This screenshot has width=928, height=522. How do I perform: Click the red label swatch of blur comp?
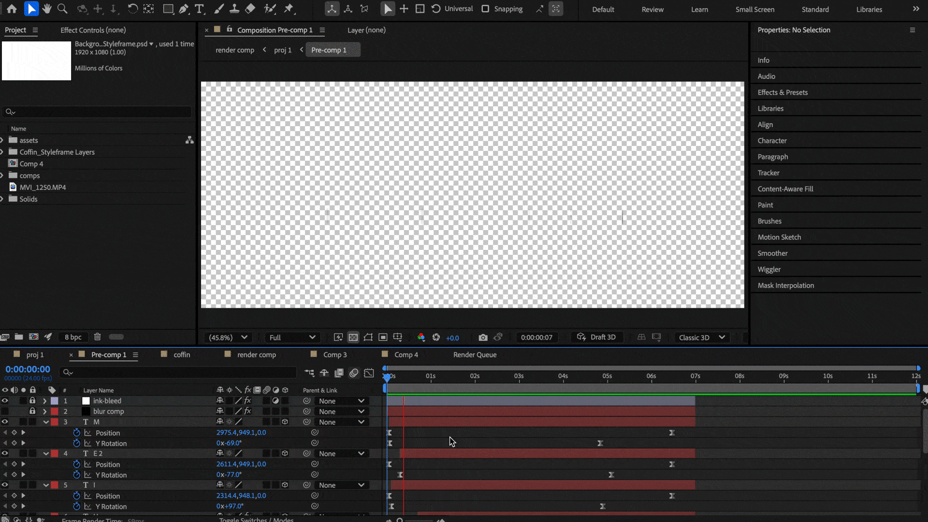click(x=55, y=411)
